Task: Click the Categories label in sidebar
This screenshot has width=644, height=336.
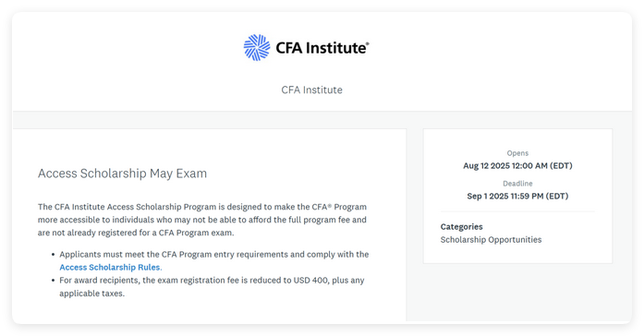Action: (461, 226)
